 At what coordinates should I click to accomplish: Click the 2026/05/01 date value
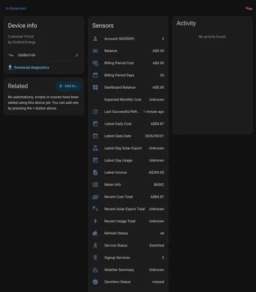point(154,136)
